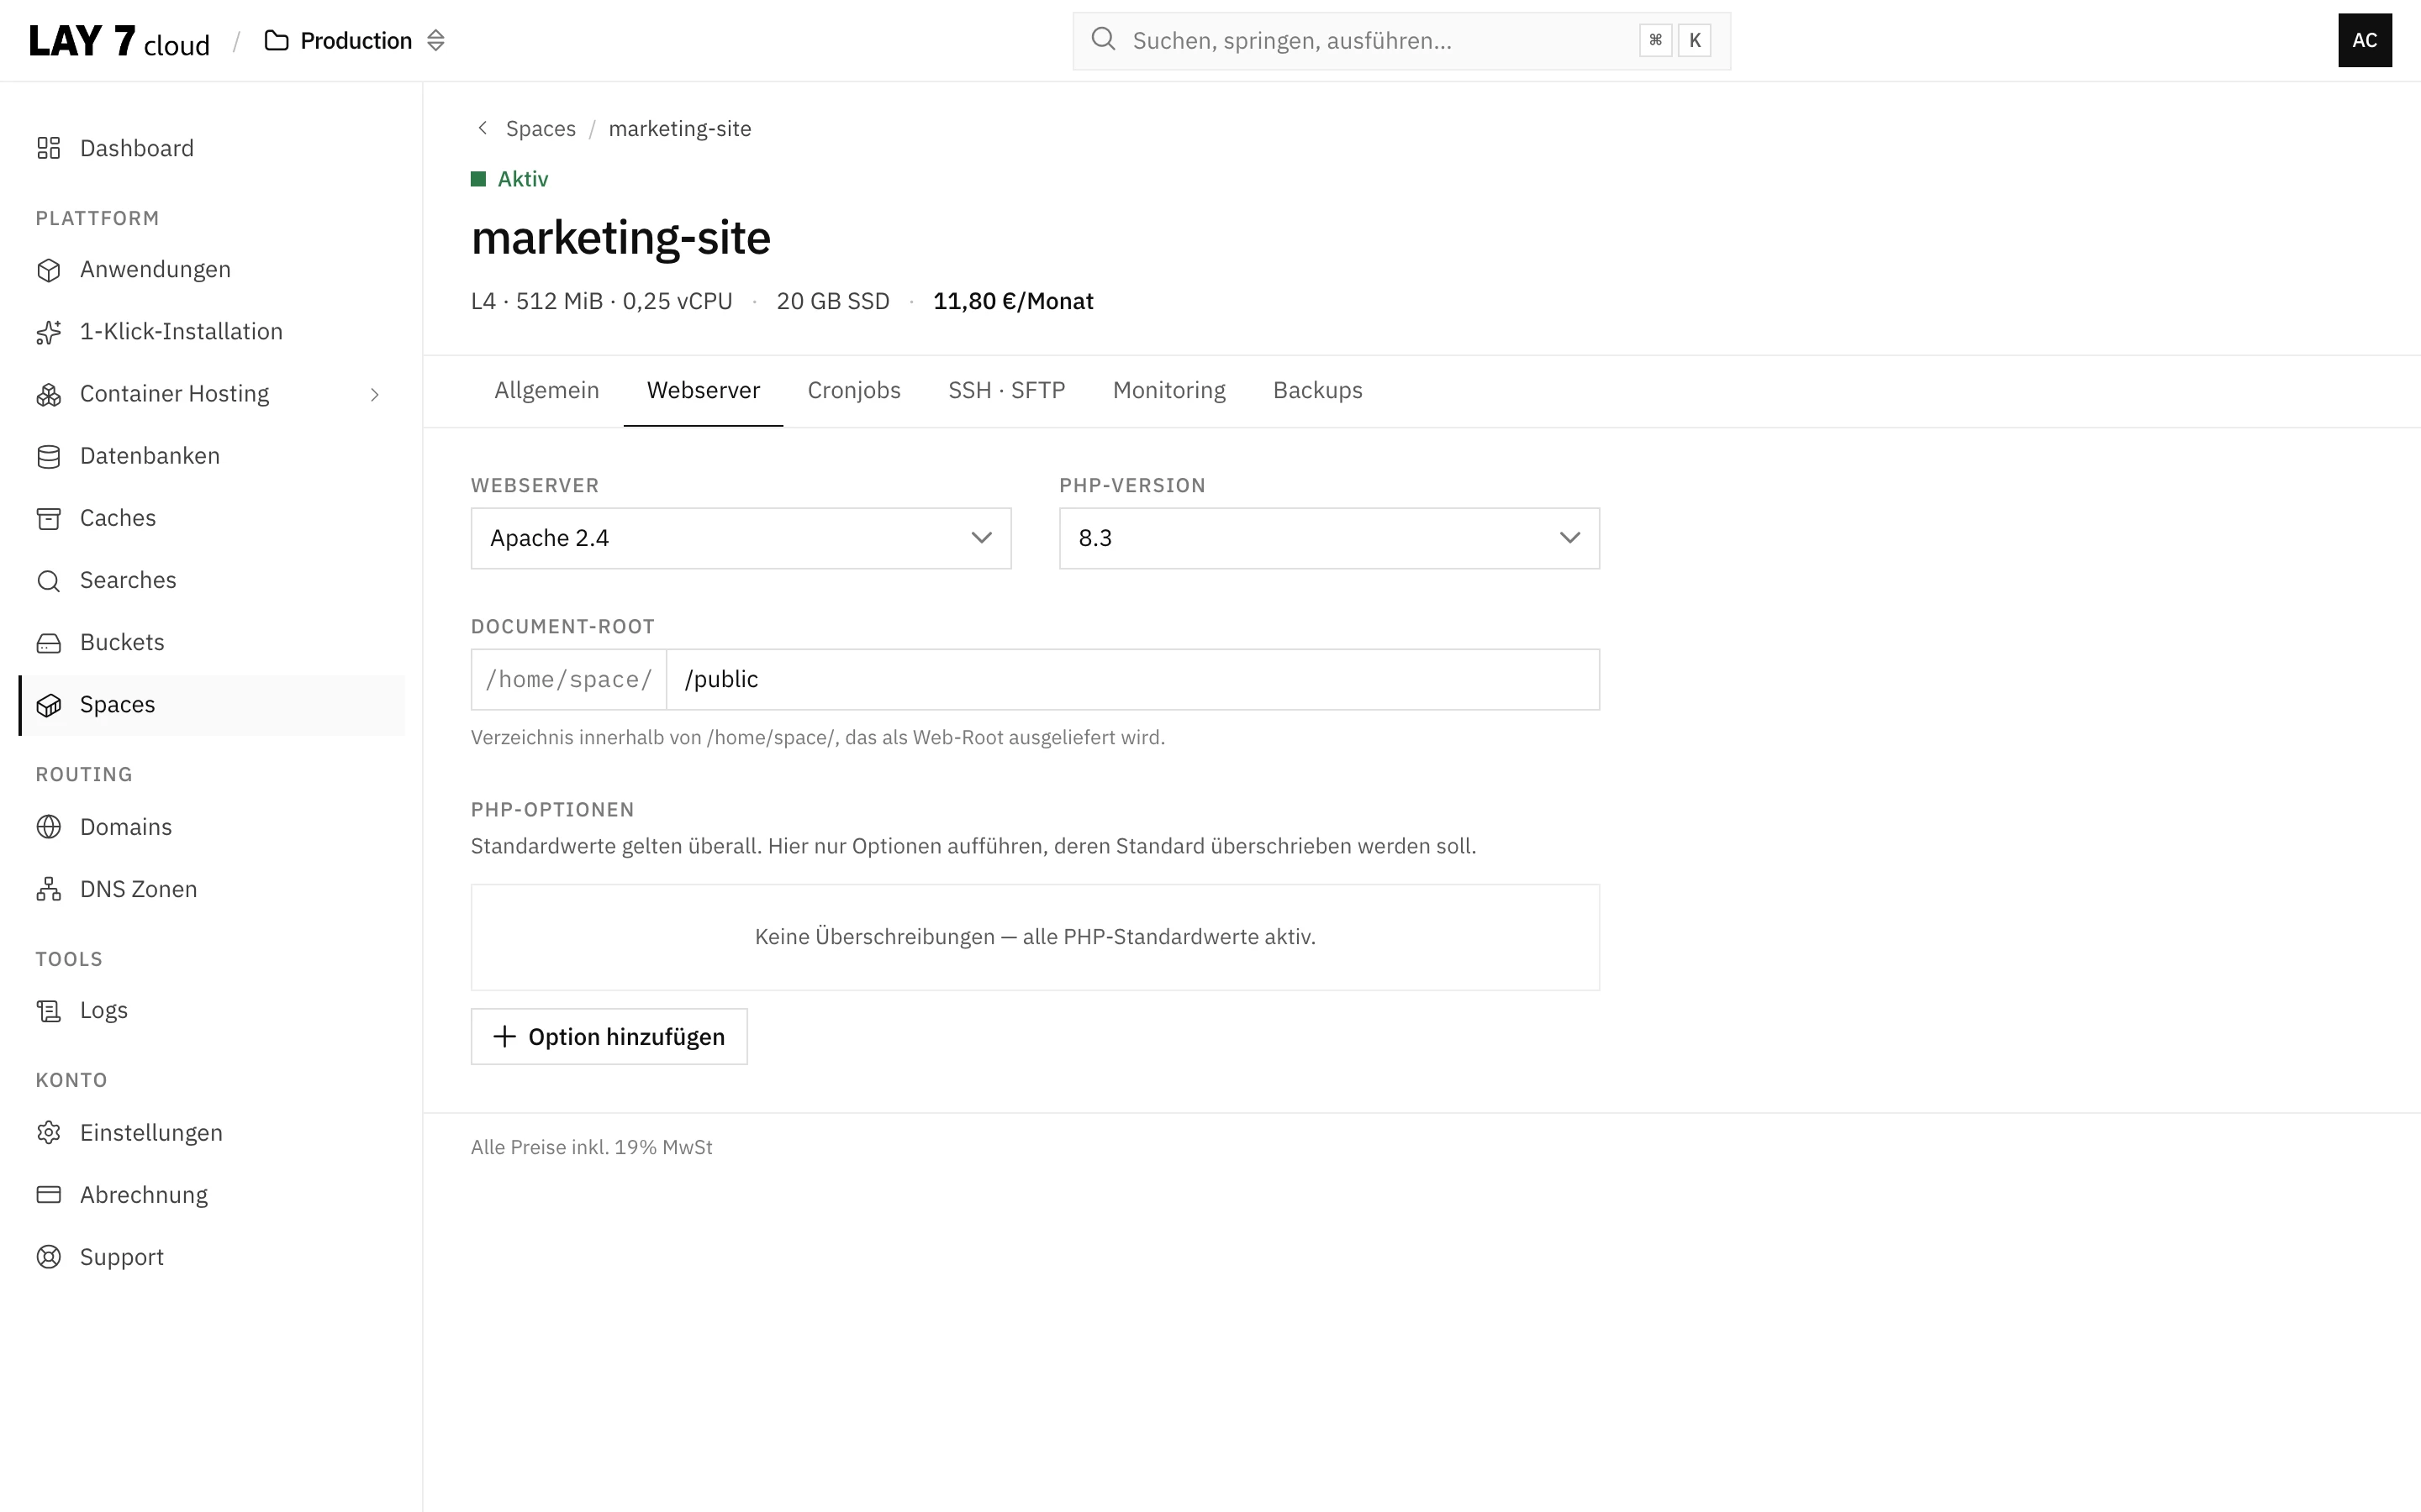Viewport: 2421px width, 1512px height.
Task: Click the back chevron before Spaces breadcrumb
Action: point(483,128)
